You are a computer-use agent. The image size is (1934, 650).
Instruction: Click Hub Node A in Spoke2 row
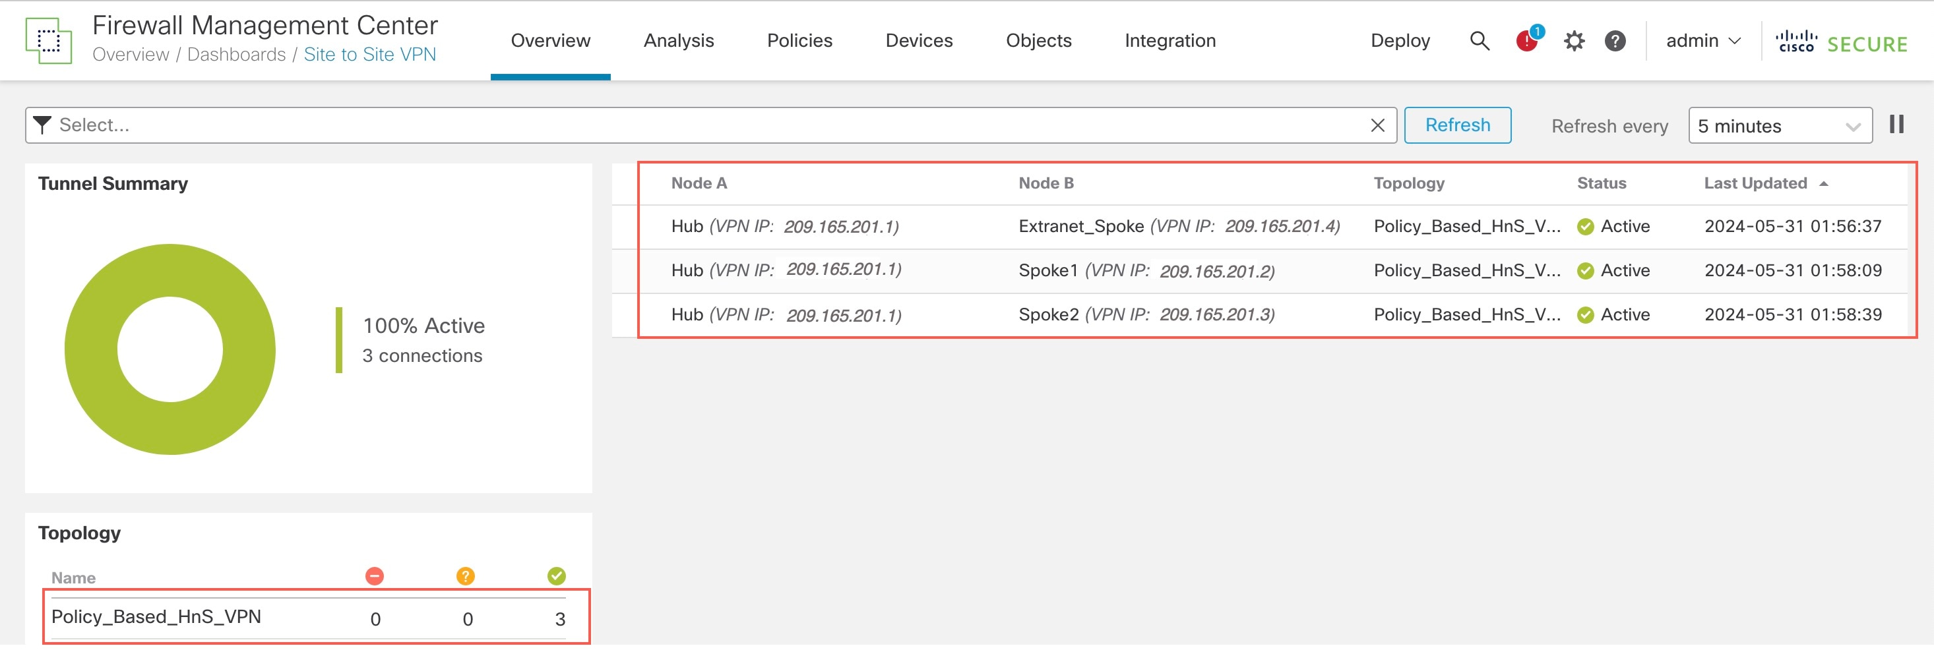coord(786,315)
